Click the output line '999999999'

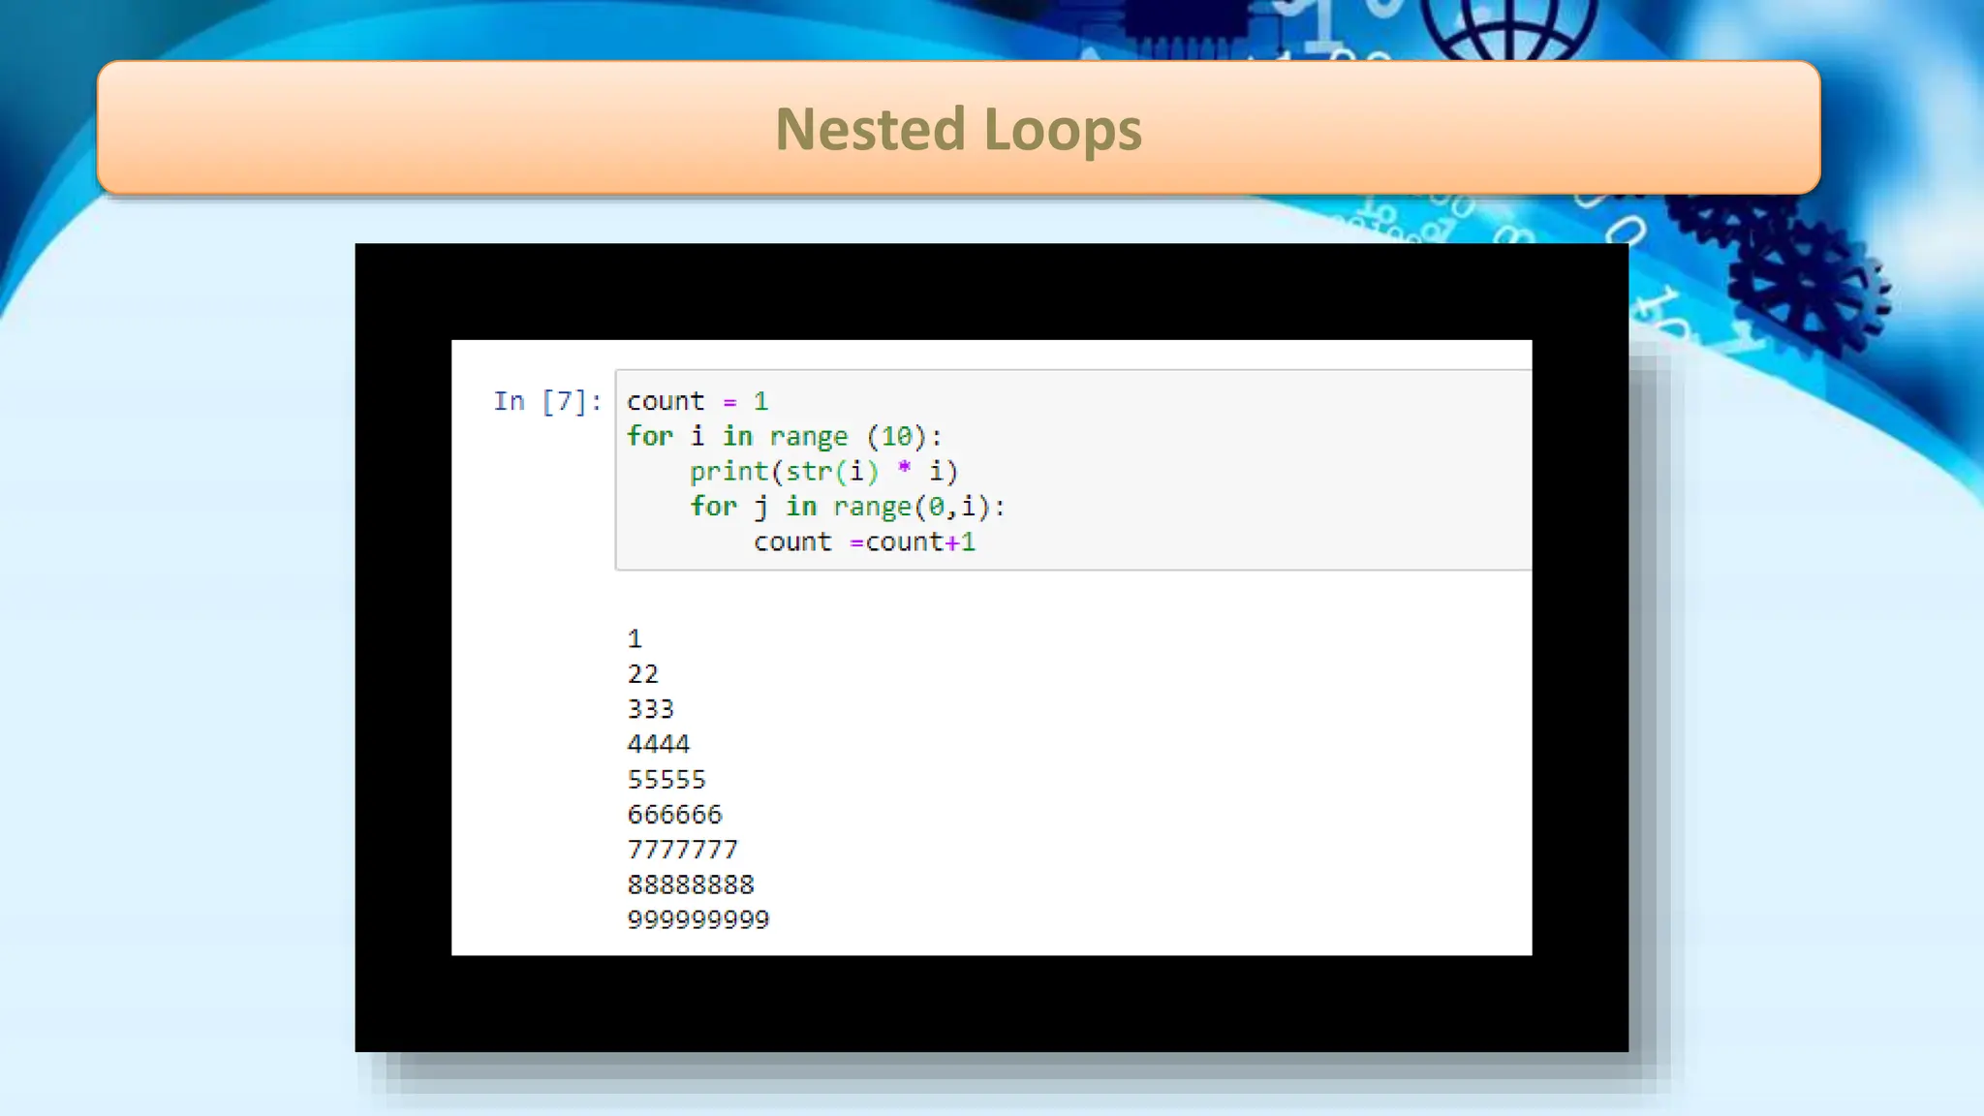(698, 919)
